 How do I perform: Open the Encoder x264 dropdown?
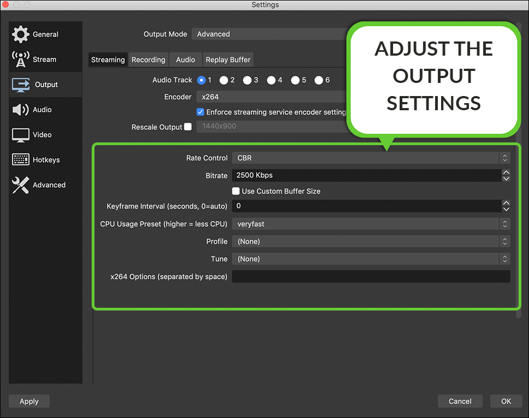(272, 97)
